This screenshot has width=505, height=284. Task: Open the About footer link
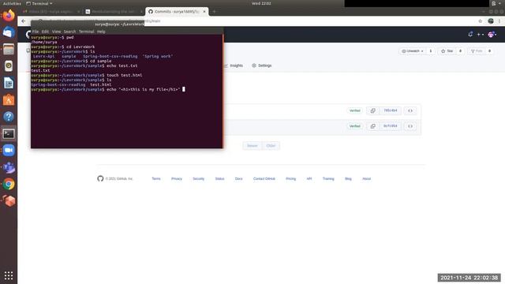pyautogui.click(x=366, y=179)
